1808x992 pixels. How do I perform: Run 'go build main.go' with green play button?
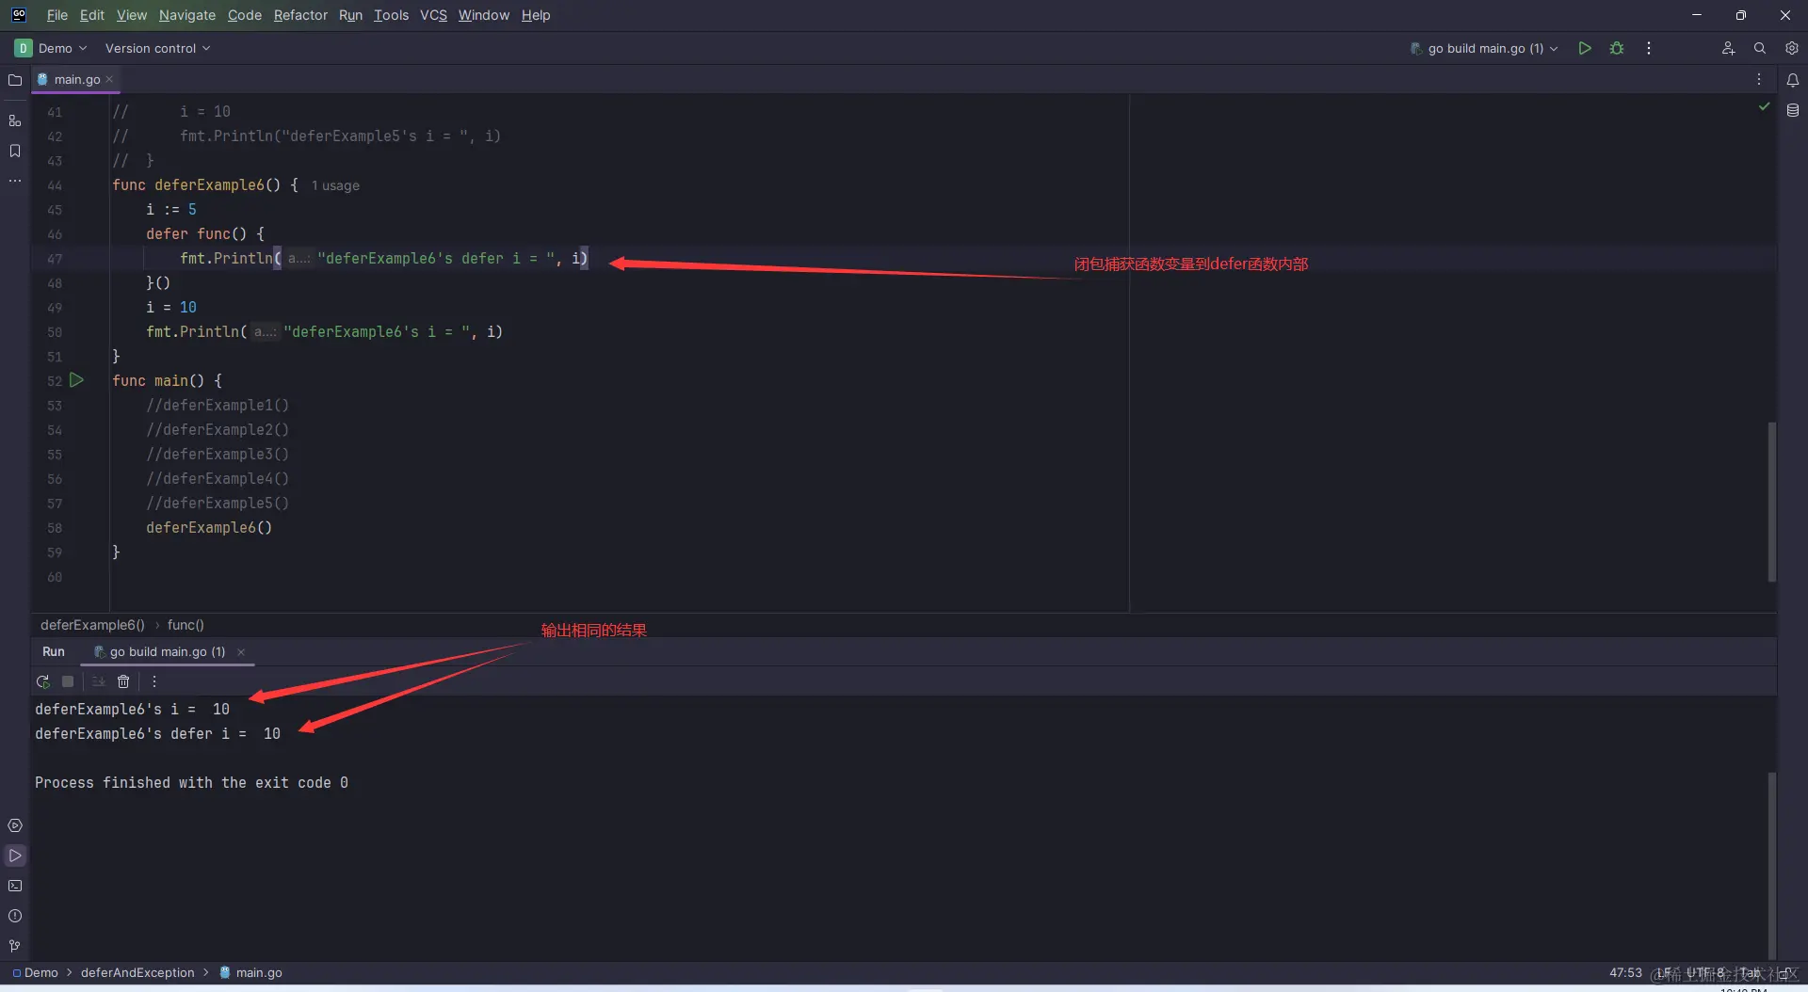tap(1585, 48)
